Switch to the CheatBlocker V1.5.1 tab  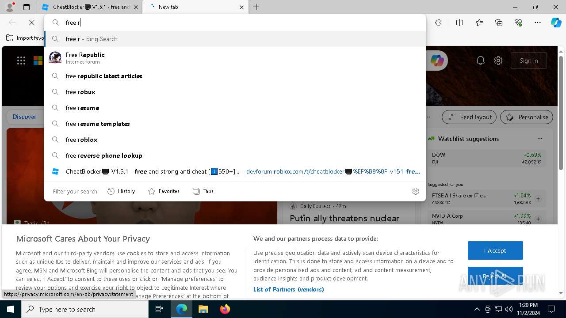(x=89, y=7)
